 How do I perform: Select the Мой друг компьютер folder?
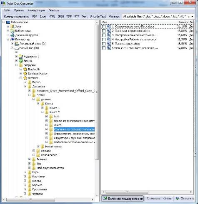(x=50, y=168)
